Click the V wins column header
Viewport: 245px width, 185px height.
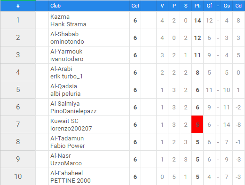pyautogui.click(x=162, y=6)
